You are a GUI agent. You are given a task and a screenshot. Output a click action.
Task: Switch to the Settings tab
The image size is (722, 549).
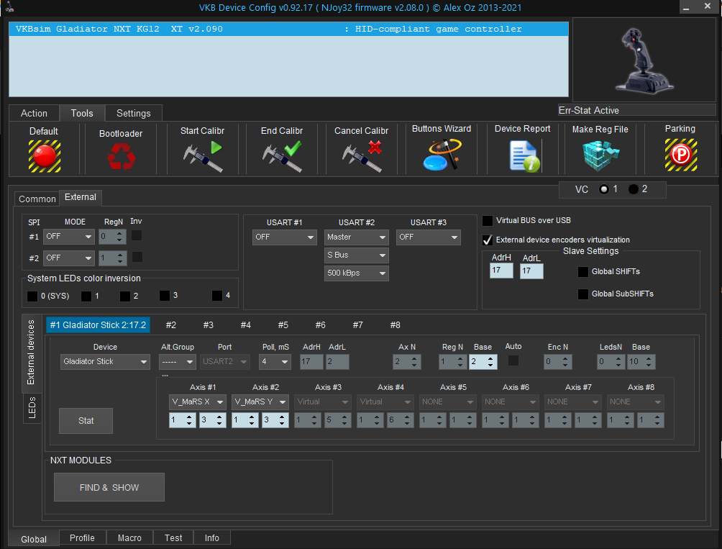tap(134, 113)
